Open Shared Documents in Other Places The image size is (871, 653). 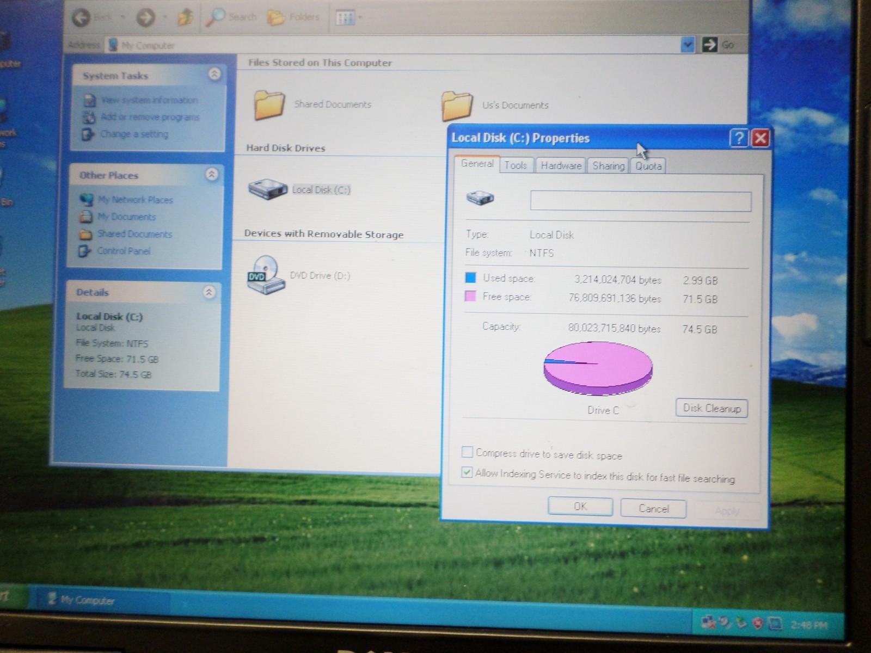[134, 234]
